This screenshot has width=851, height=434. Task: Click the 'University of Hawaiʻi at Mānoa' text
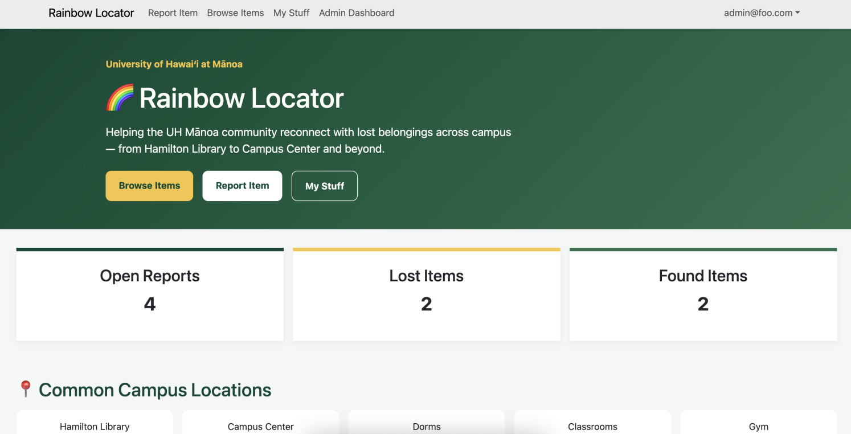click(174, 64)
